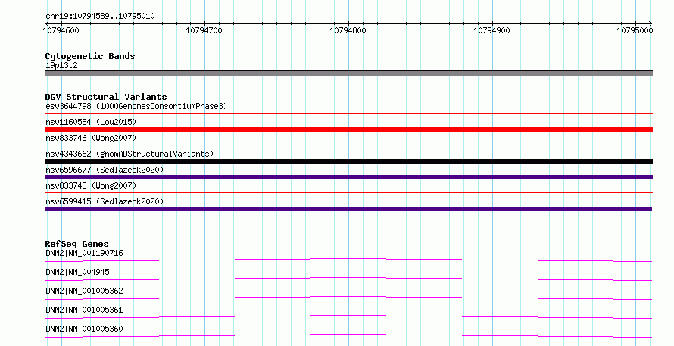Click ruler position 10794900
Screen dimensions: 674x346
tap(491, 30)
